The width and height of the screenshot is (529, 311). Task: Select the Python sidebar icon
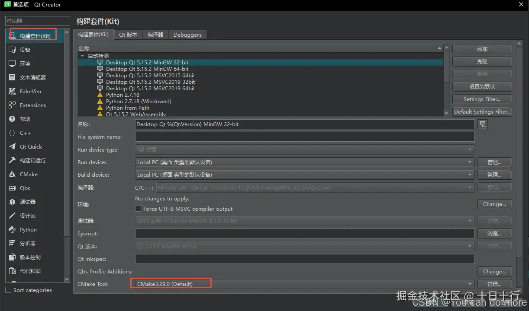tap(12, 229)
